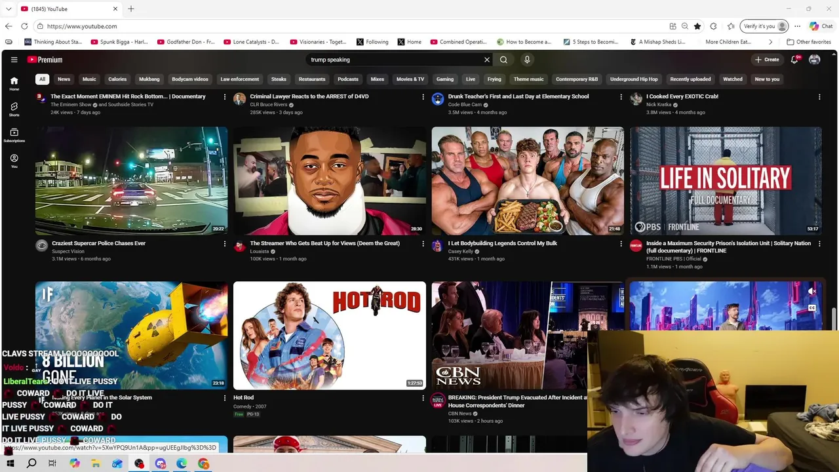Select the Recently uploaded chip

tap(690, 79)
